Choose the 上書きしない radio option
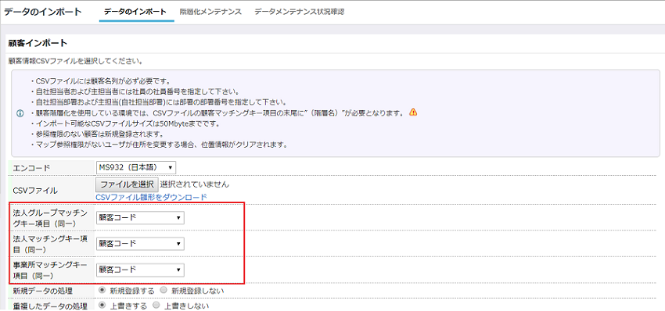665x311 pixels. pyautogui.click(x=156, y=305)
